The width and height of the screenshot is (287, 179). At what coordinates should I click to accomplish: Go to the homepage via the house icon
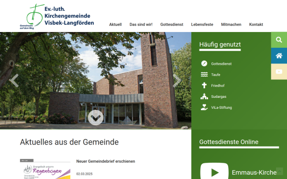click(279, 56)
